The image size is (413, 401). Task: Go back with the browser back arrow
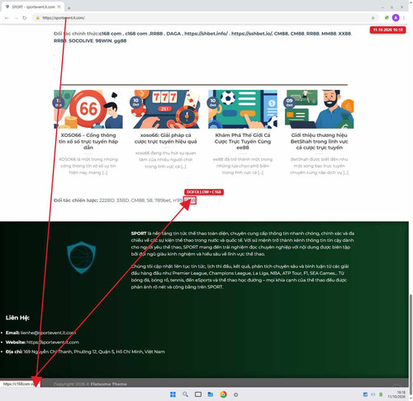pos(7,18)
